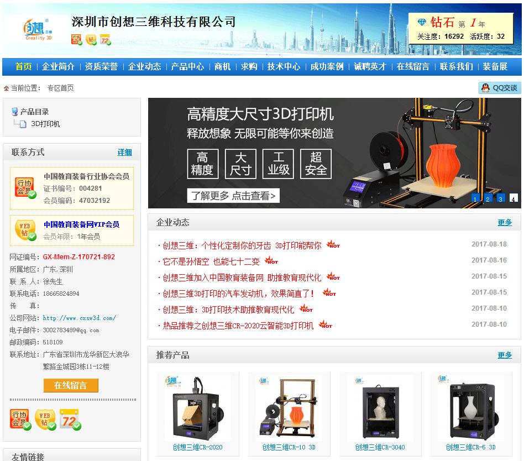Click the 产品目录 computer icon
The width and height of the screenshot is (524, 461).
tap(15, 112)
